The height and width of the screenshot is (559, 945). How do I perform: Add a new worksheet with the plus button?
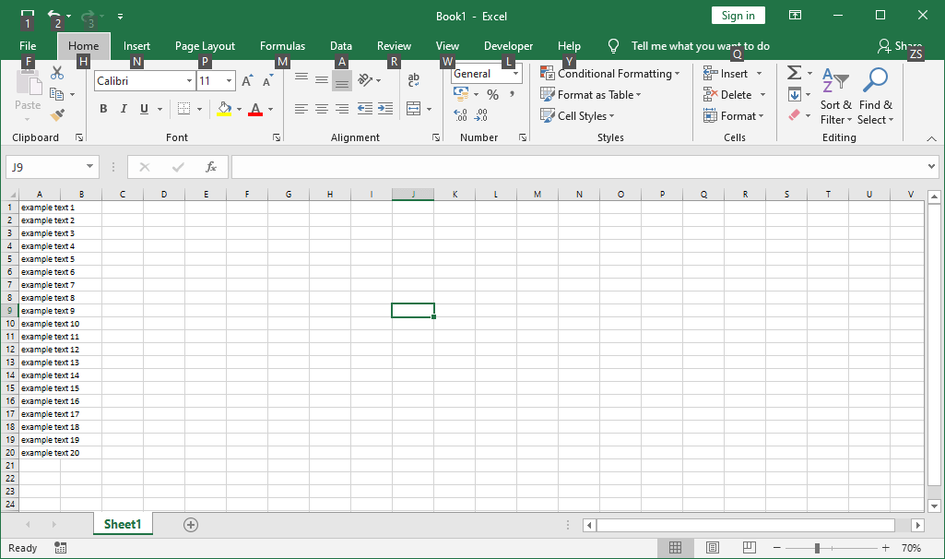(x=190, y=524)
